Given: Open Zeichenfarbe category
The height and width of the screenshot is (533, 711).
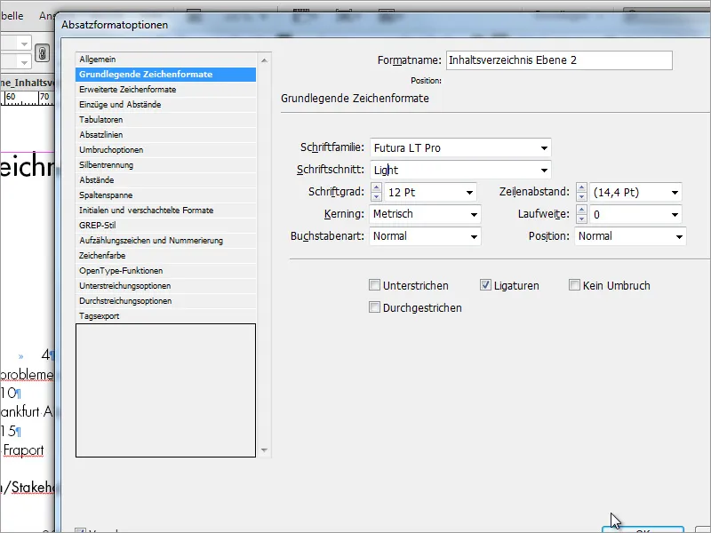Looking at the screenshot, I should click(165, 256).
